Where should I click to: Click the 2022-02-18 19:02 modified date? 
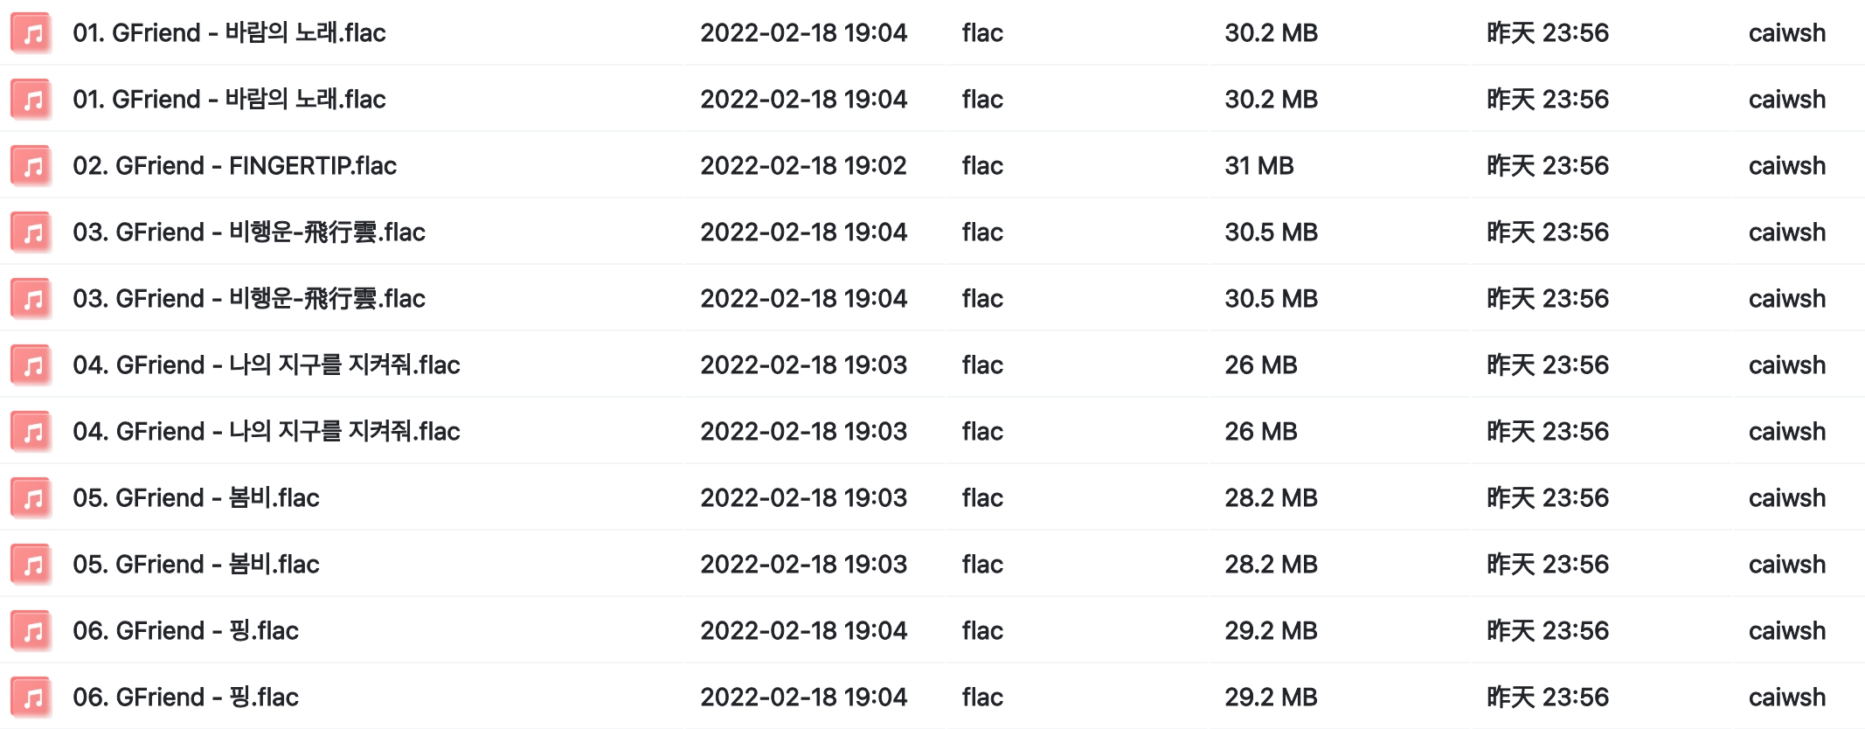[x=803, y=166]
